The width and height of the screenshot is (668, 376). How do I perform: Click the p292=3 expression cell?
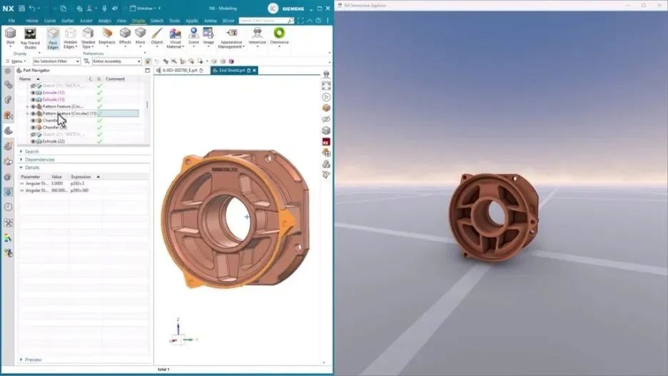pyautogui.click(x=78, y=184)
